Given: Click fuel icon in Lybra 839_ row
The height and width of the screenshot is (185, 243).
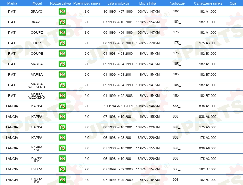Looking at the screenshot, I should pyautogui.click(x=62, y=169).
